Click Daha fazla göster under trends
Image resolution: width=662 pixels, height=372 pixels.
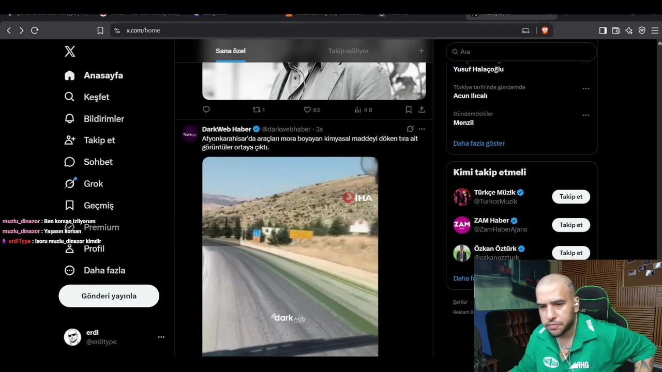click(479, 144)
